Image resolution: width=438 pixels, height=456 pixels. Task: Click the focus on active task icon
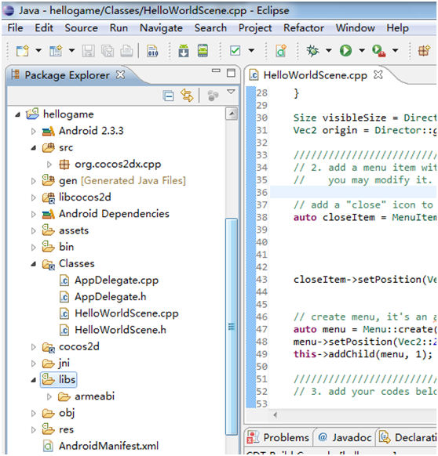coord(213,96)
